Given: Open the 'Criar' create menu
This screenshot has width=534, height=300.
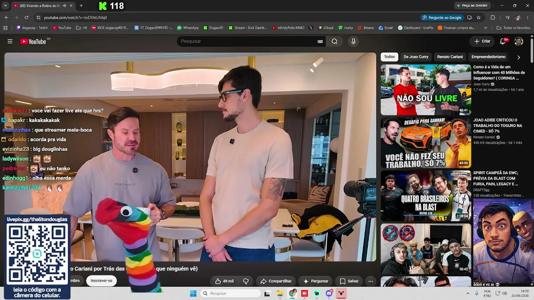Looking at the screenshot, I should 482,41.
